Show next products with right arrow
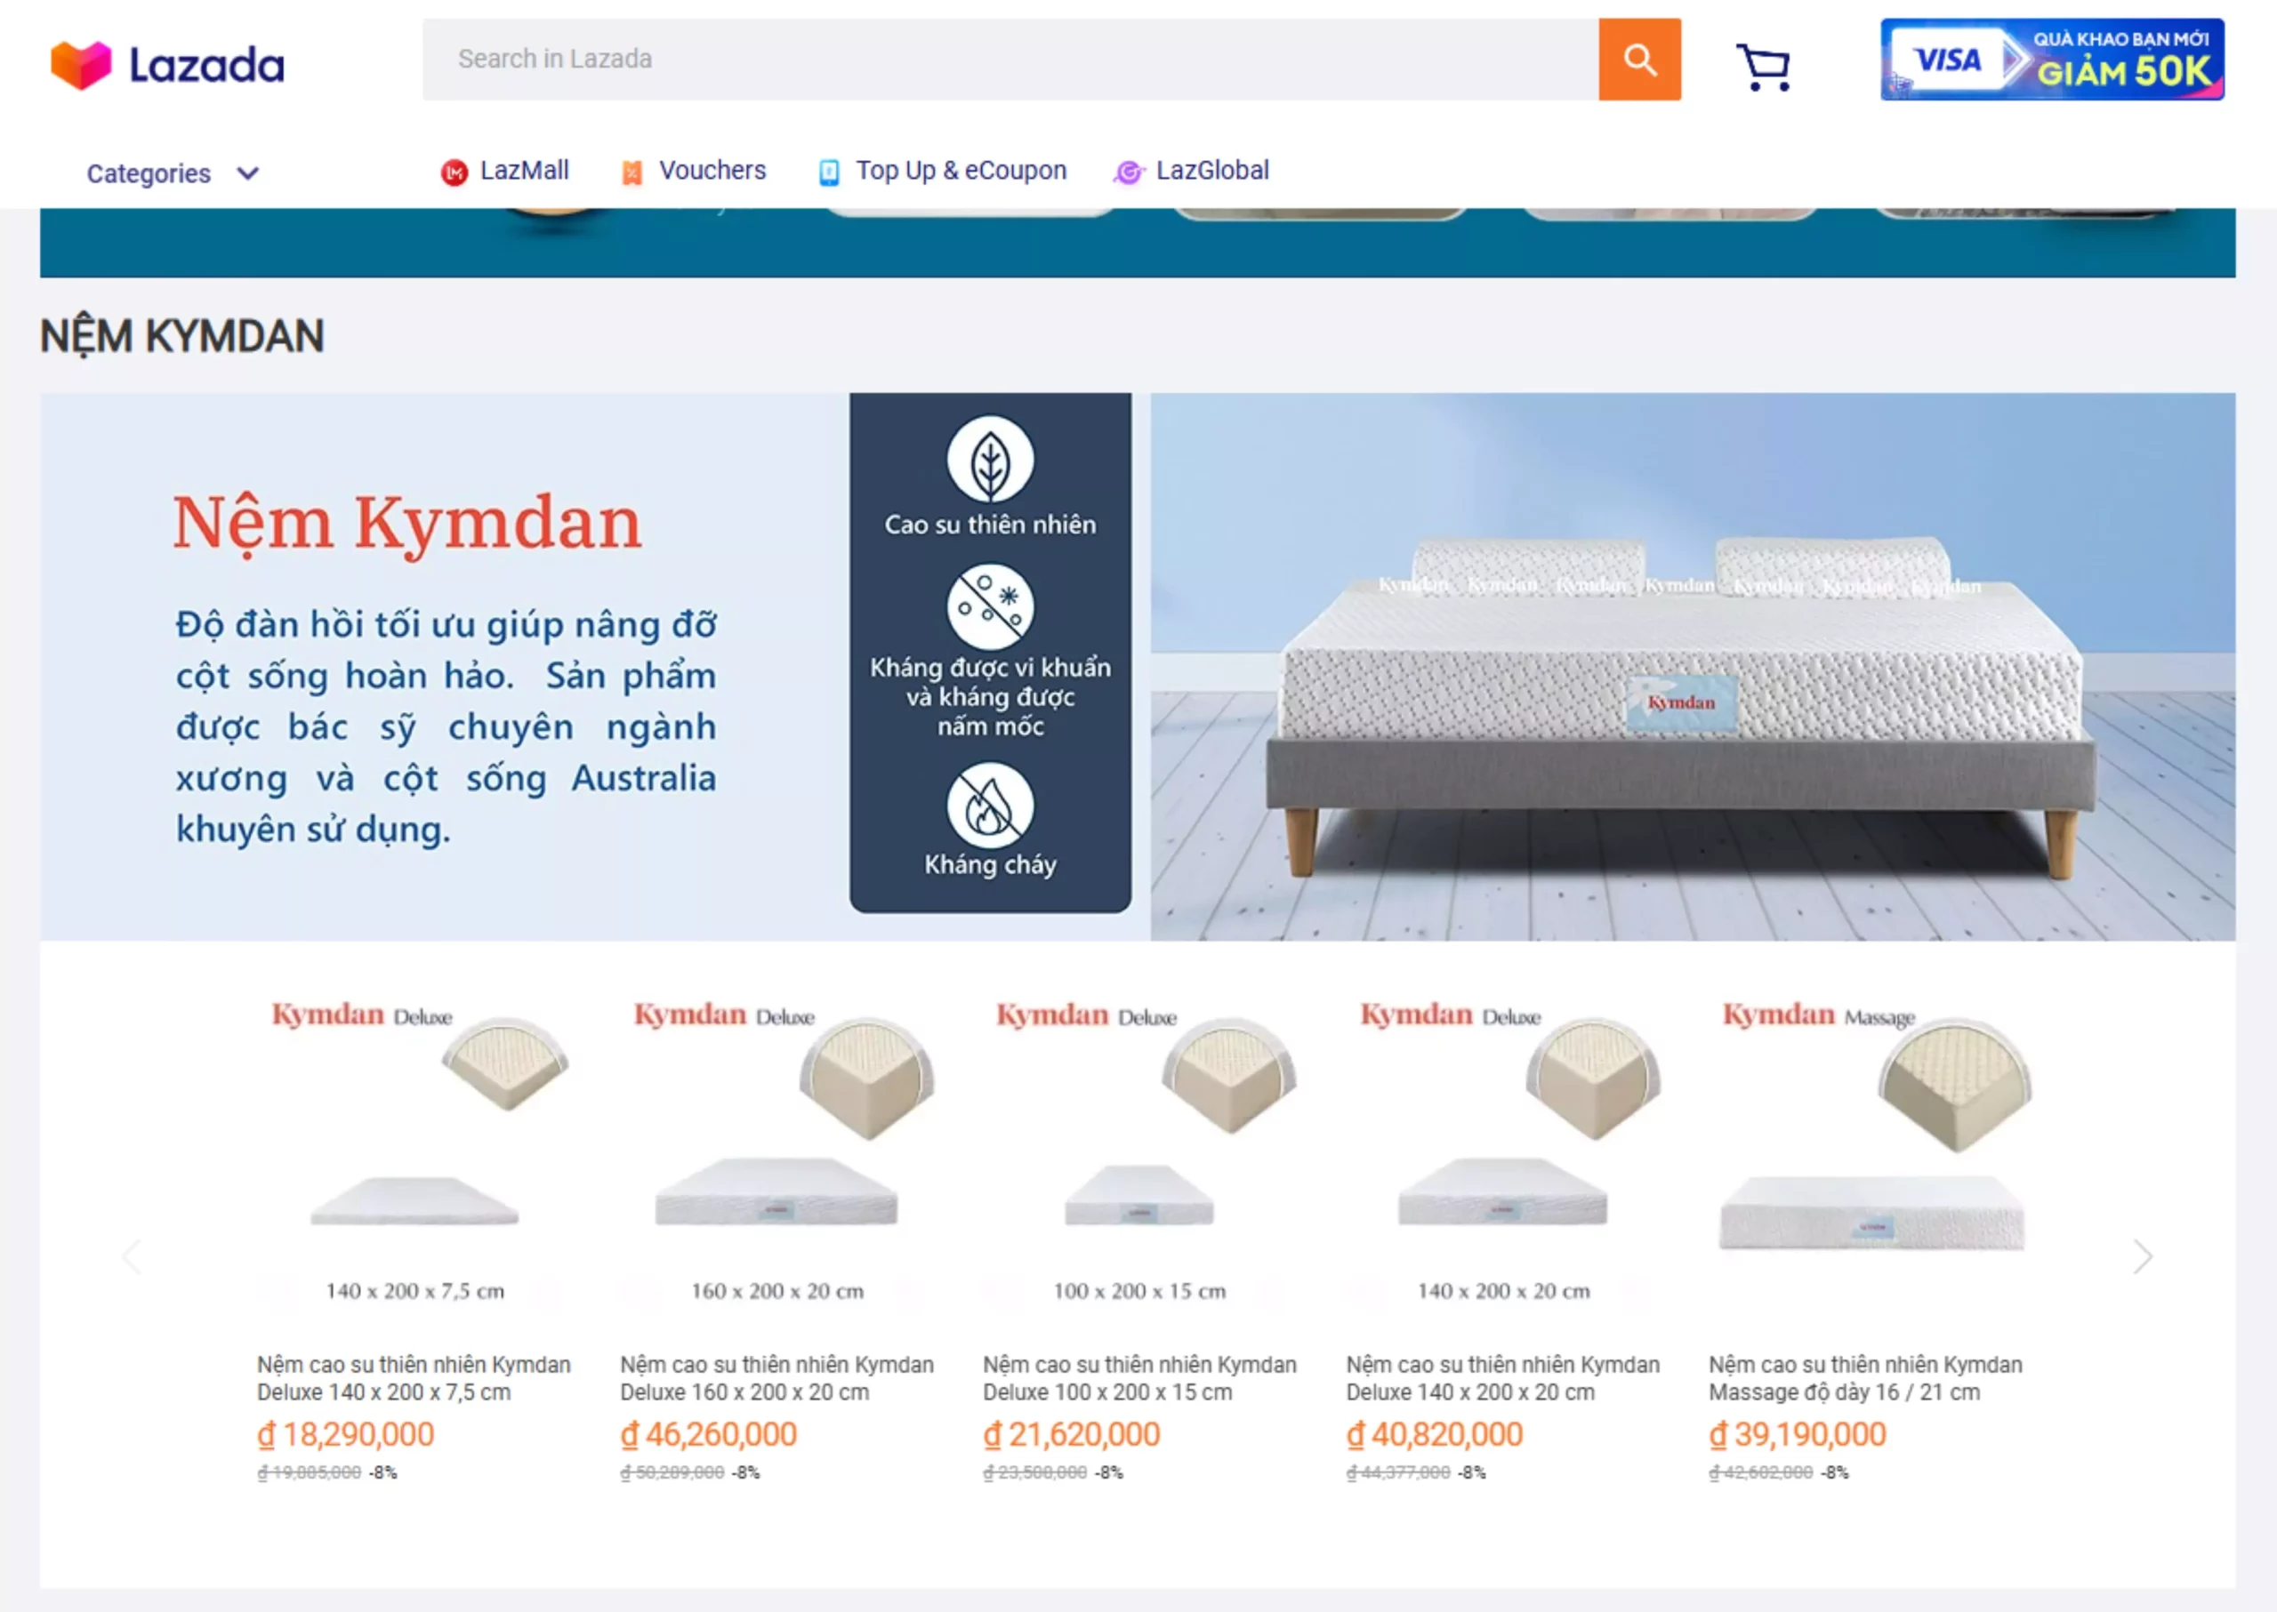 click(2142, 1256)
